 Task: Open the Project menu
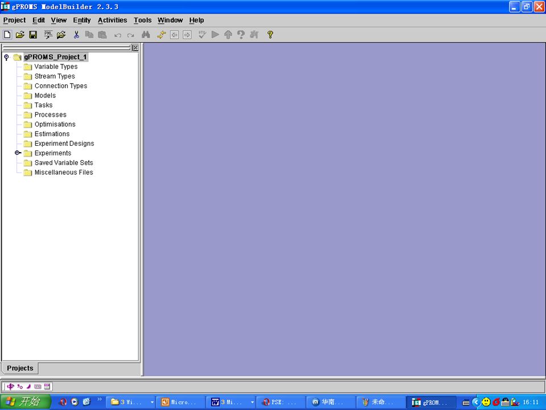pyautogui.click(x=14, y=20)
